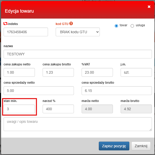Open the BRAK kodu GTU dropdown
Viewport: 155px width, 155px height.
77,32
